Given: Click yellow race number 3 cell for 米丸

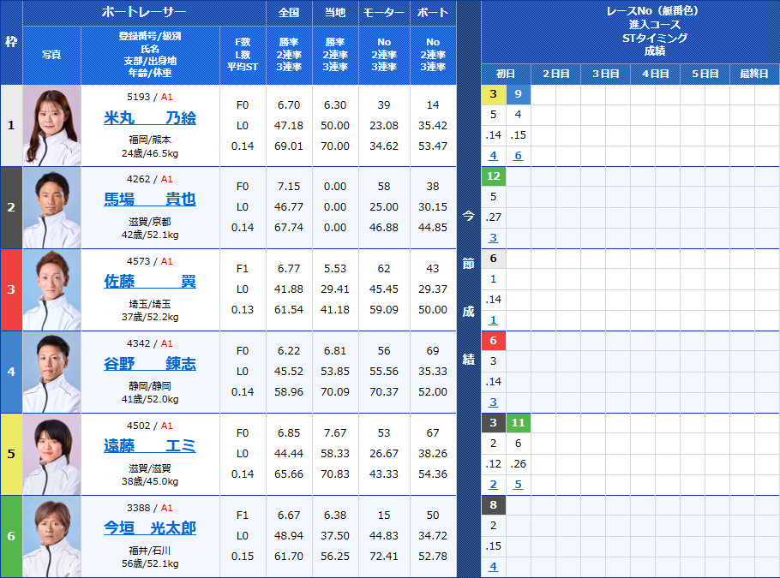Looking at the screenshot, I should (494, 94).
